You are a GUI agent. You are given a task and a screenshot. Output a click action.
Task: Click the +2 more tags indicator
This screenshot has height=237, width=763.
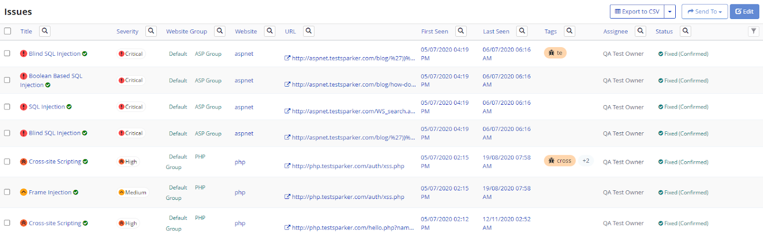(x=586, y=161)
